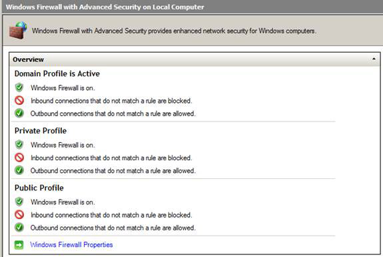The image size is (383, 257).
Task: Click the description text about enhanced network security
Action: click(x=174, y=31)
